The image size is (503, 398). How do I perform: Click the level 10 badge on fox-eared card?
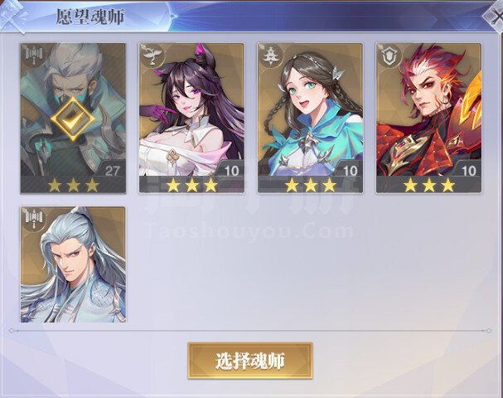231,169
